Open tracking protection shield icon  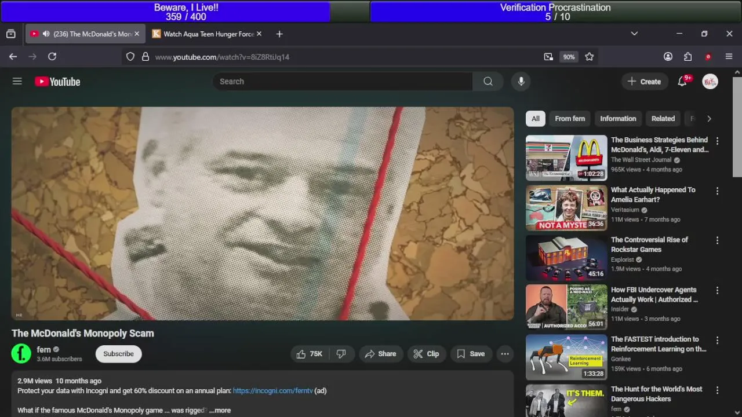[130, 57]
